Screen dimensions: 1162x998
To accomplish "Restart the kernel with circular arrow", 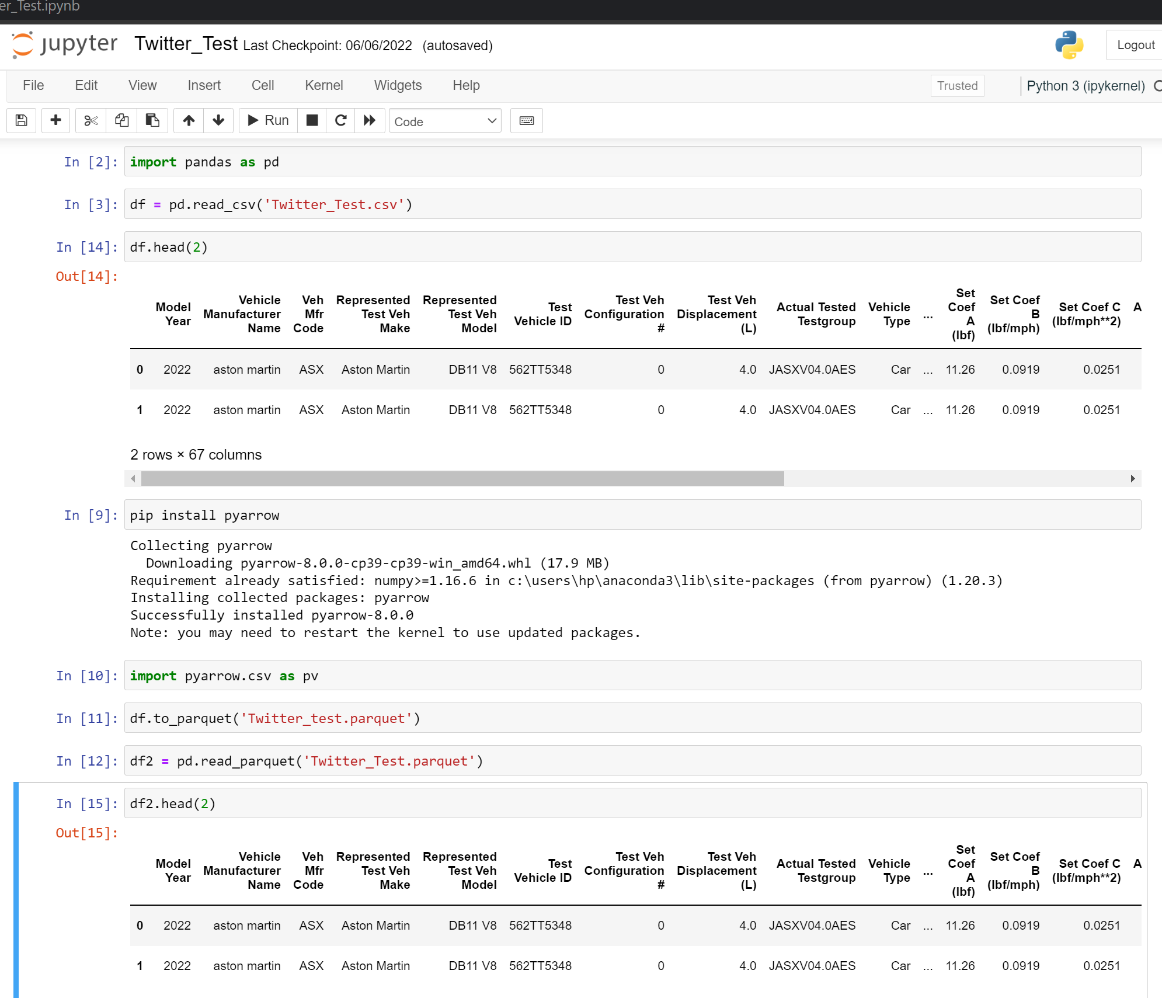I will coord(341,120).
